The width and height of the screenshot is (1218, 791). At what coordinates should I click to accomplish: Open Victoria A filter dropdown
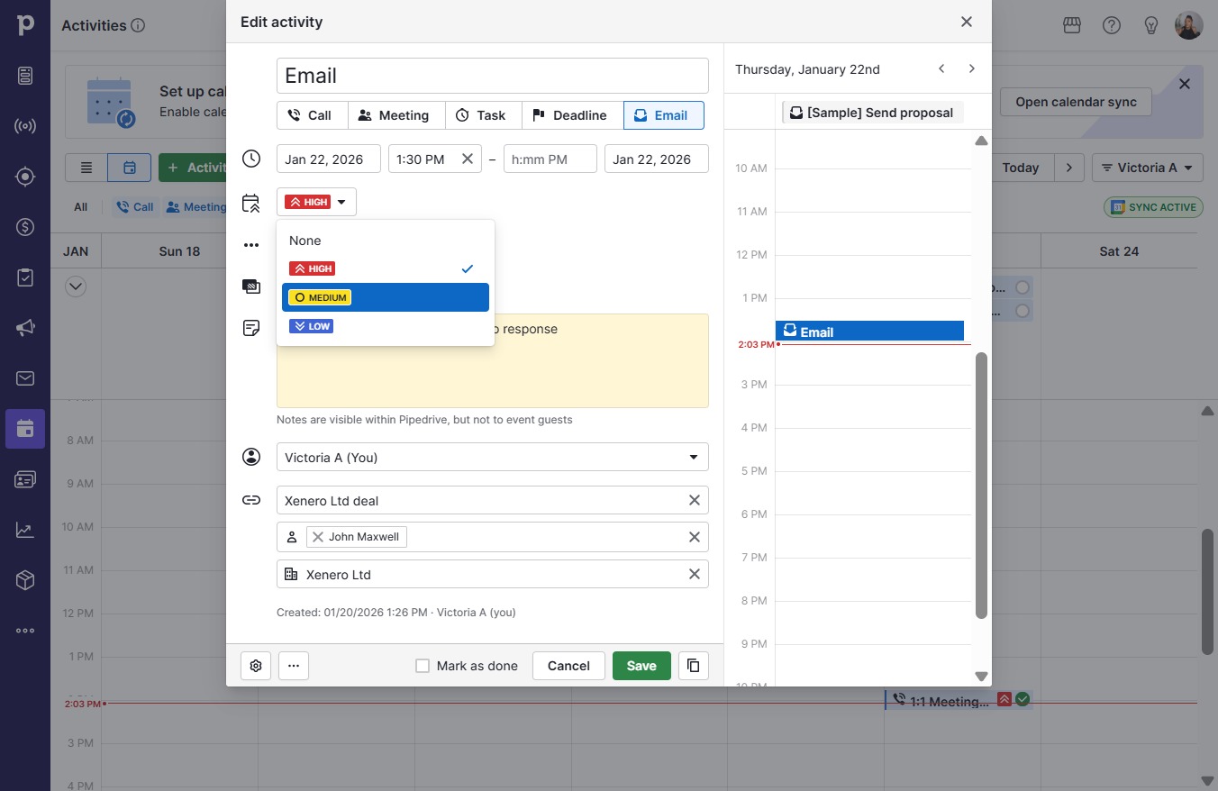click(1148, 168)
